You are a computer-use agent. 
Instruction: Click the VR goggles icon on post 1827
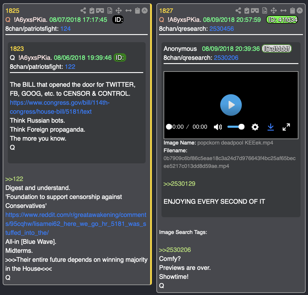(255, 10)
